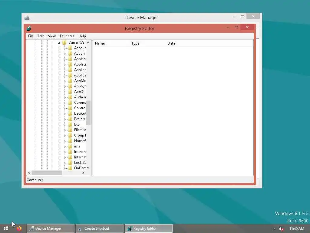Click the Accoun folder icon
The height and width of the screenshot is (233, 310).
[x=70, y=48]
